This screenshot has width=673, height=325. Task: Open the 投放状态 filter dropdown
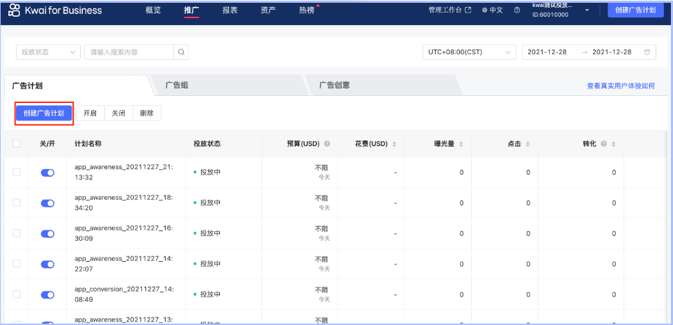(49, 52)
